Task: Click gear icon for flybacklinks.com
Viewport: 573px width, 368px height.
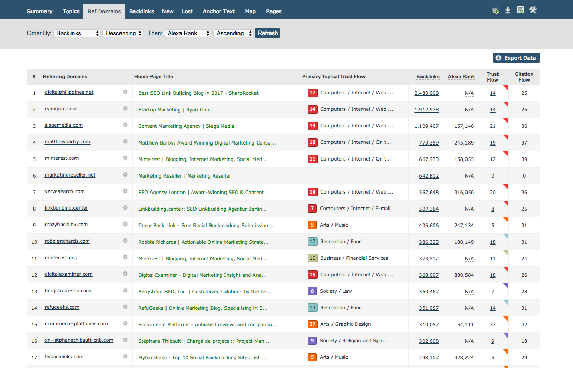Action: (x=125, y=356)
